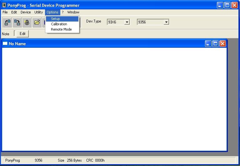The height and width of the screenshot is (166, 240).
Task: Minimize the PonyProg main window
Action: [220, 5]
